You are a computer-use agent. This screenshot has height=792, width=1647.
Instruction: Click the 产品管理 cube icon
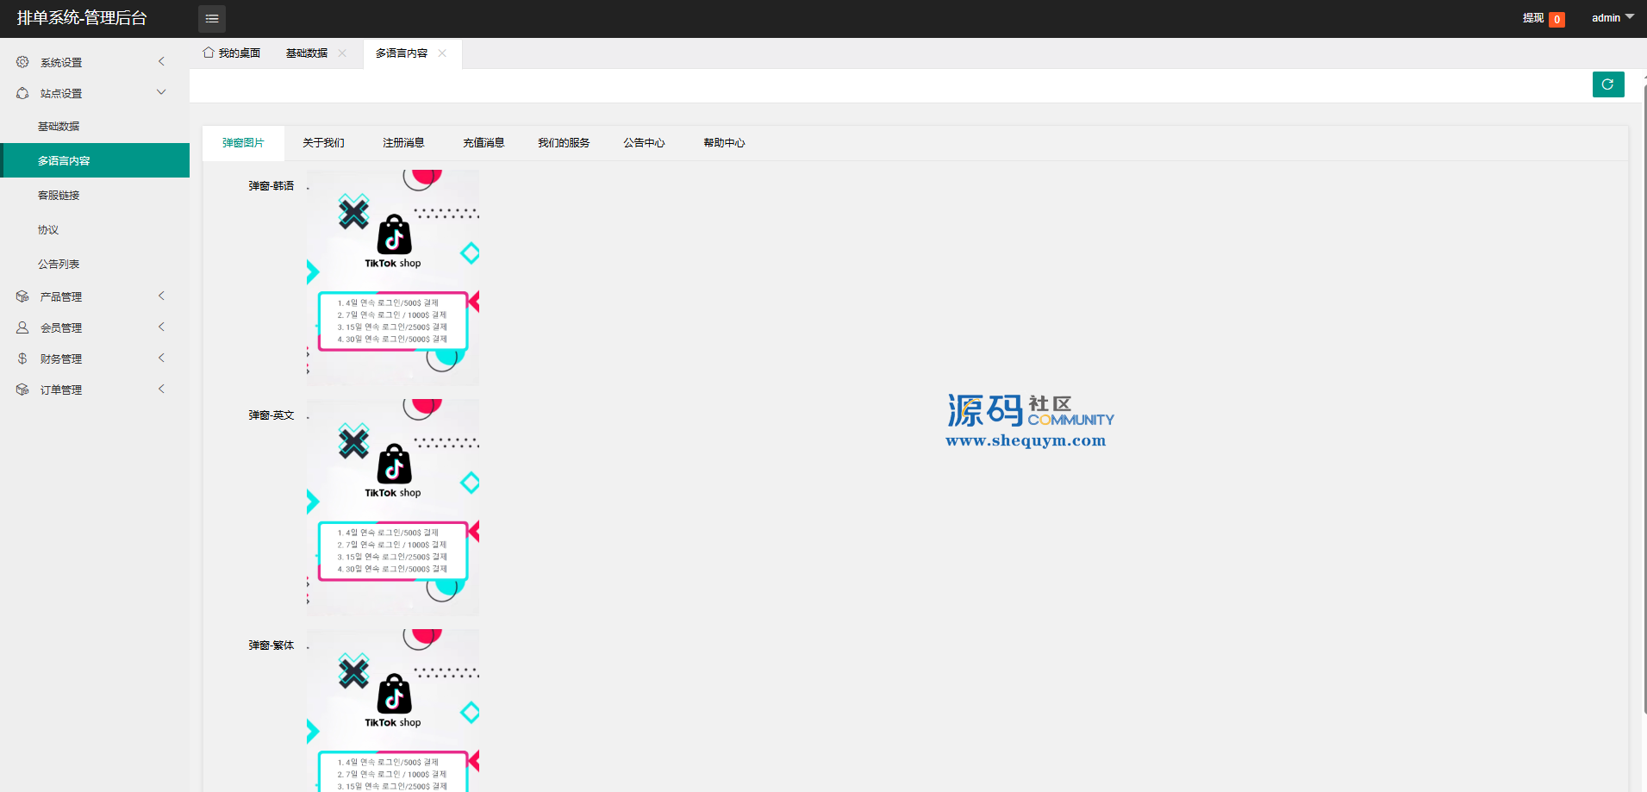pyautogui.click(x=22, y=296)
